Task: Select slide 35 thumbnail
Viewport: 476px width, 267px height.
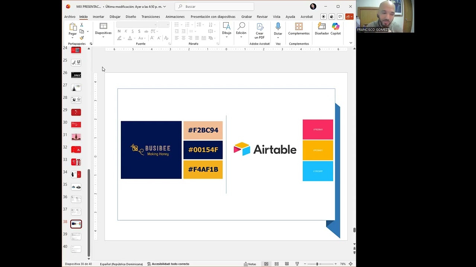Action: tap(76, 187)
